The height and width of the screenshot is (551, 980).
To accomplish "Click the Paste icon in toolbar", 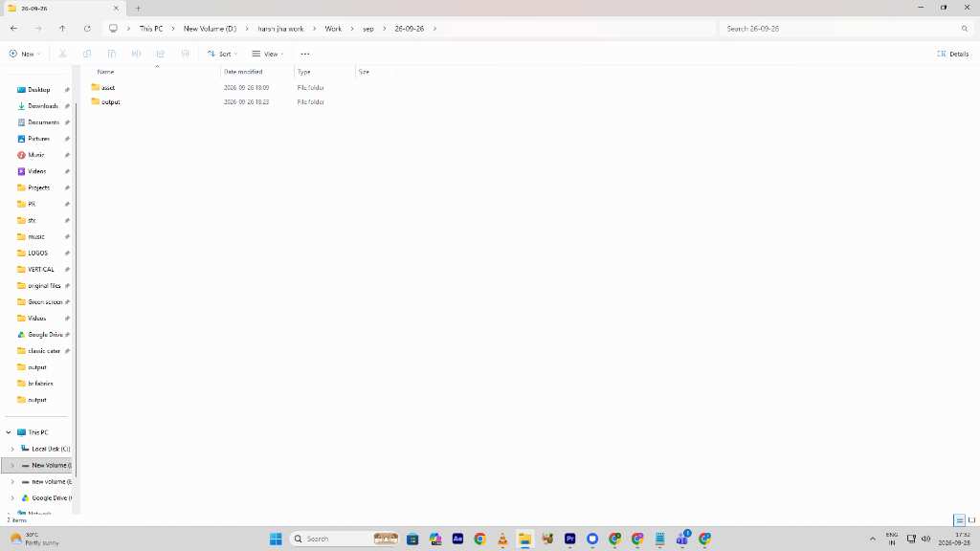I will (x=111, y=54).
